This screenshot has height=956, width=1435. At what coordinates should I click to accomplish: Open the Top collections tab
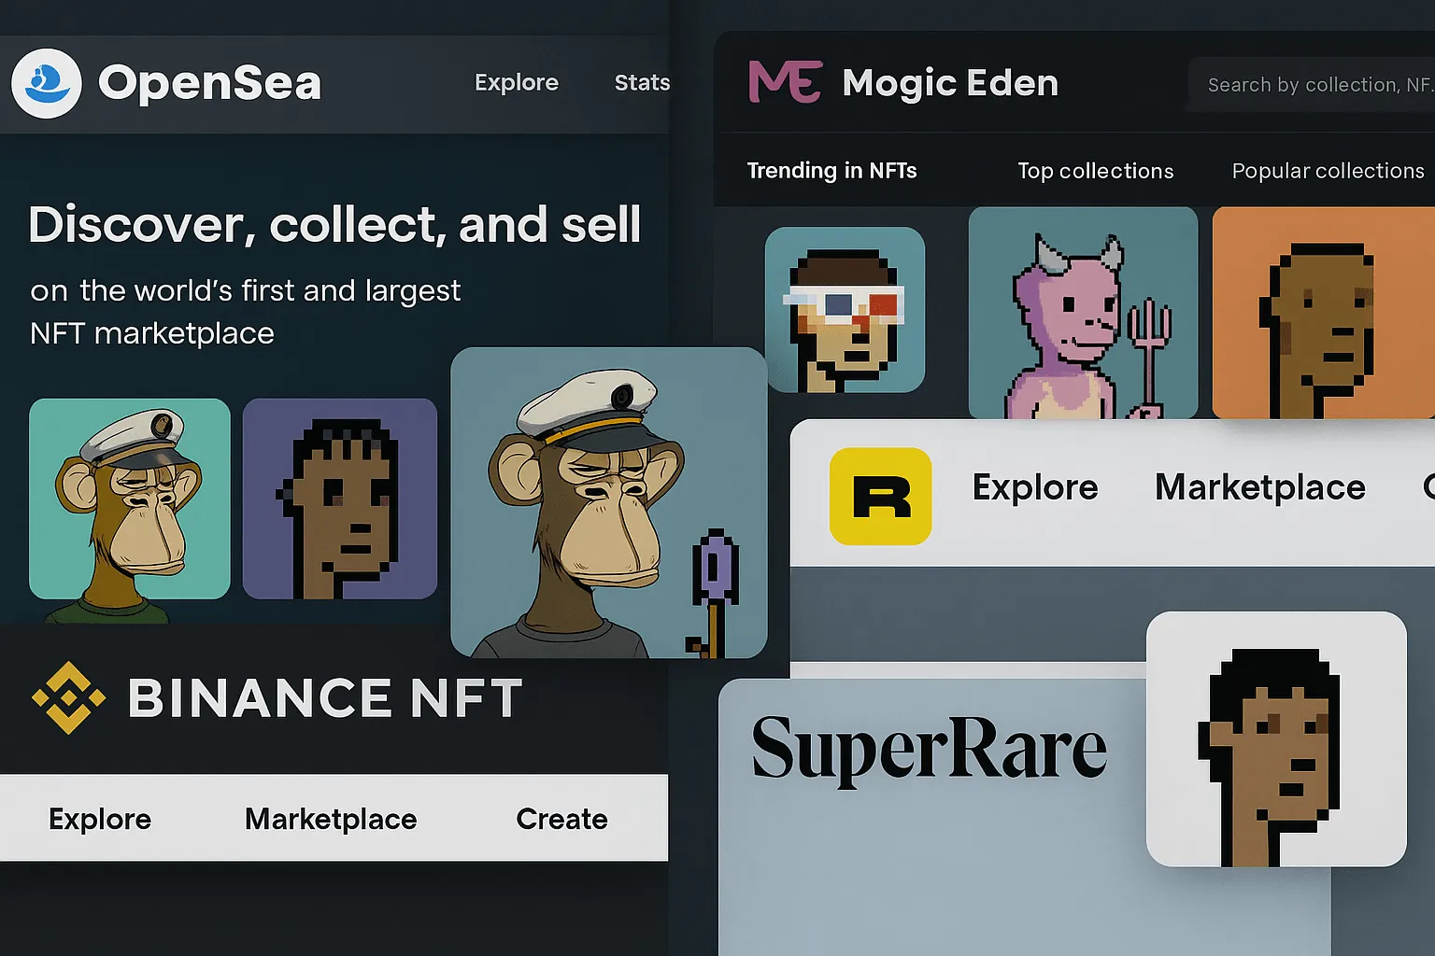pyautogui.click(x=1095, y=171)
